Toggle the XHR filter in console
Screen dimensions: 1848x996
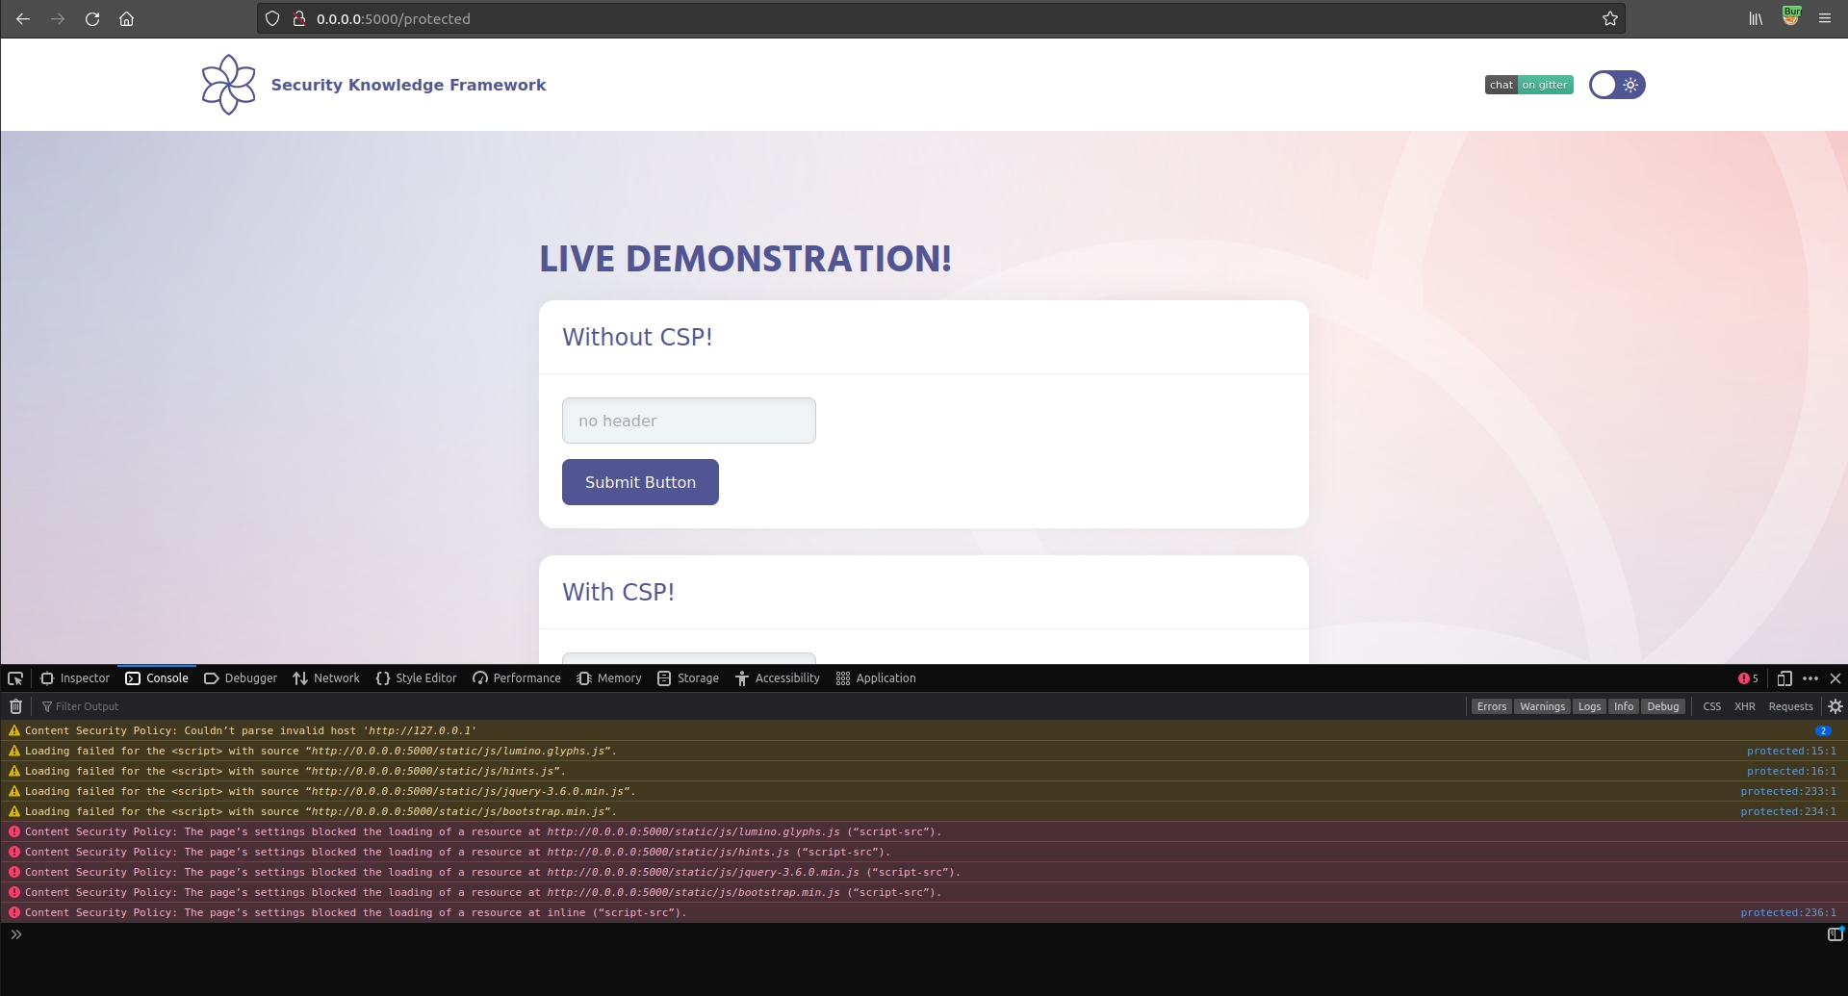coord(1744,706)
